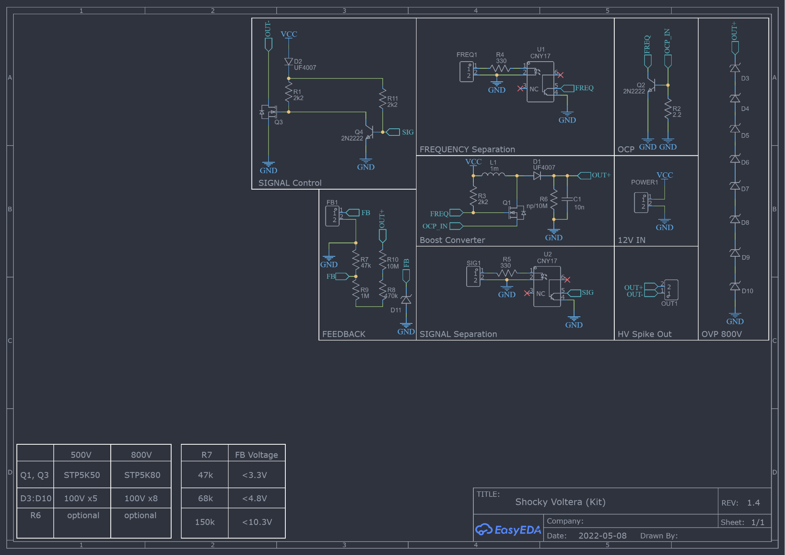This screenshot has width=785, height=555.
Task: Click the 'SIGNAL Separation' label
Action: 458,334
